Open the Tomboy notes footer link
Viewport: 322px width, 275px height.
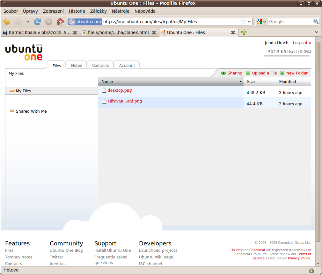click(19, 257)
